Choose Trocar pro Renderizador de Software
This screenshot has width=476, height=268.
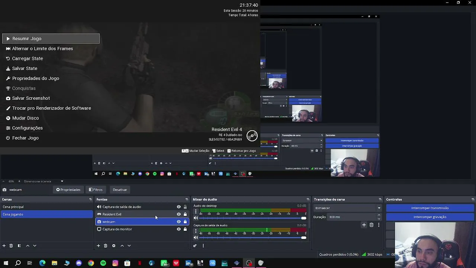[x=51, y=108]
